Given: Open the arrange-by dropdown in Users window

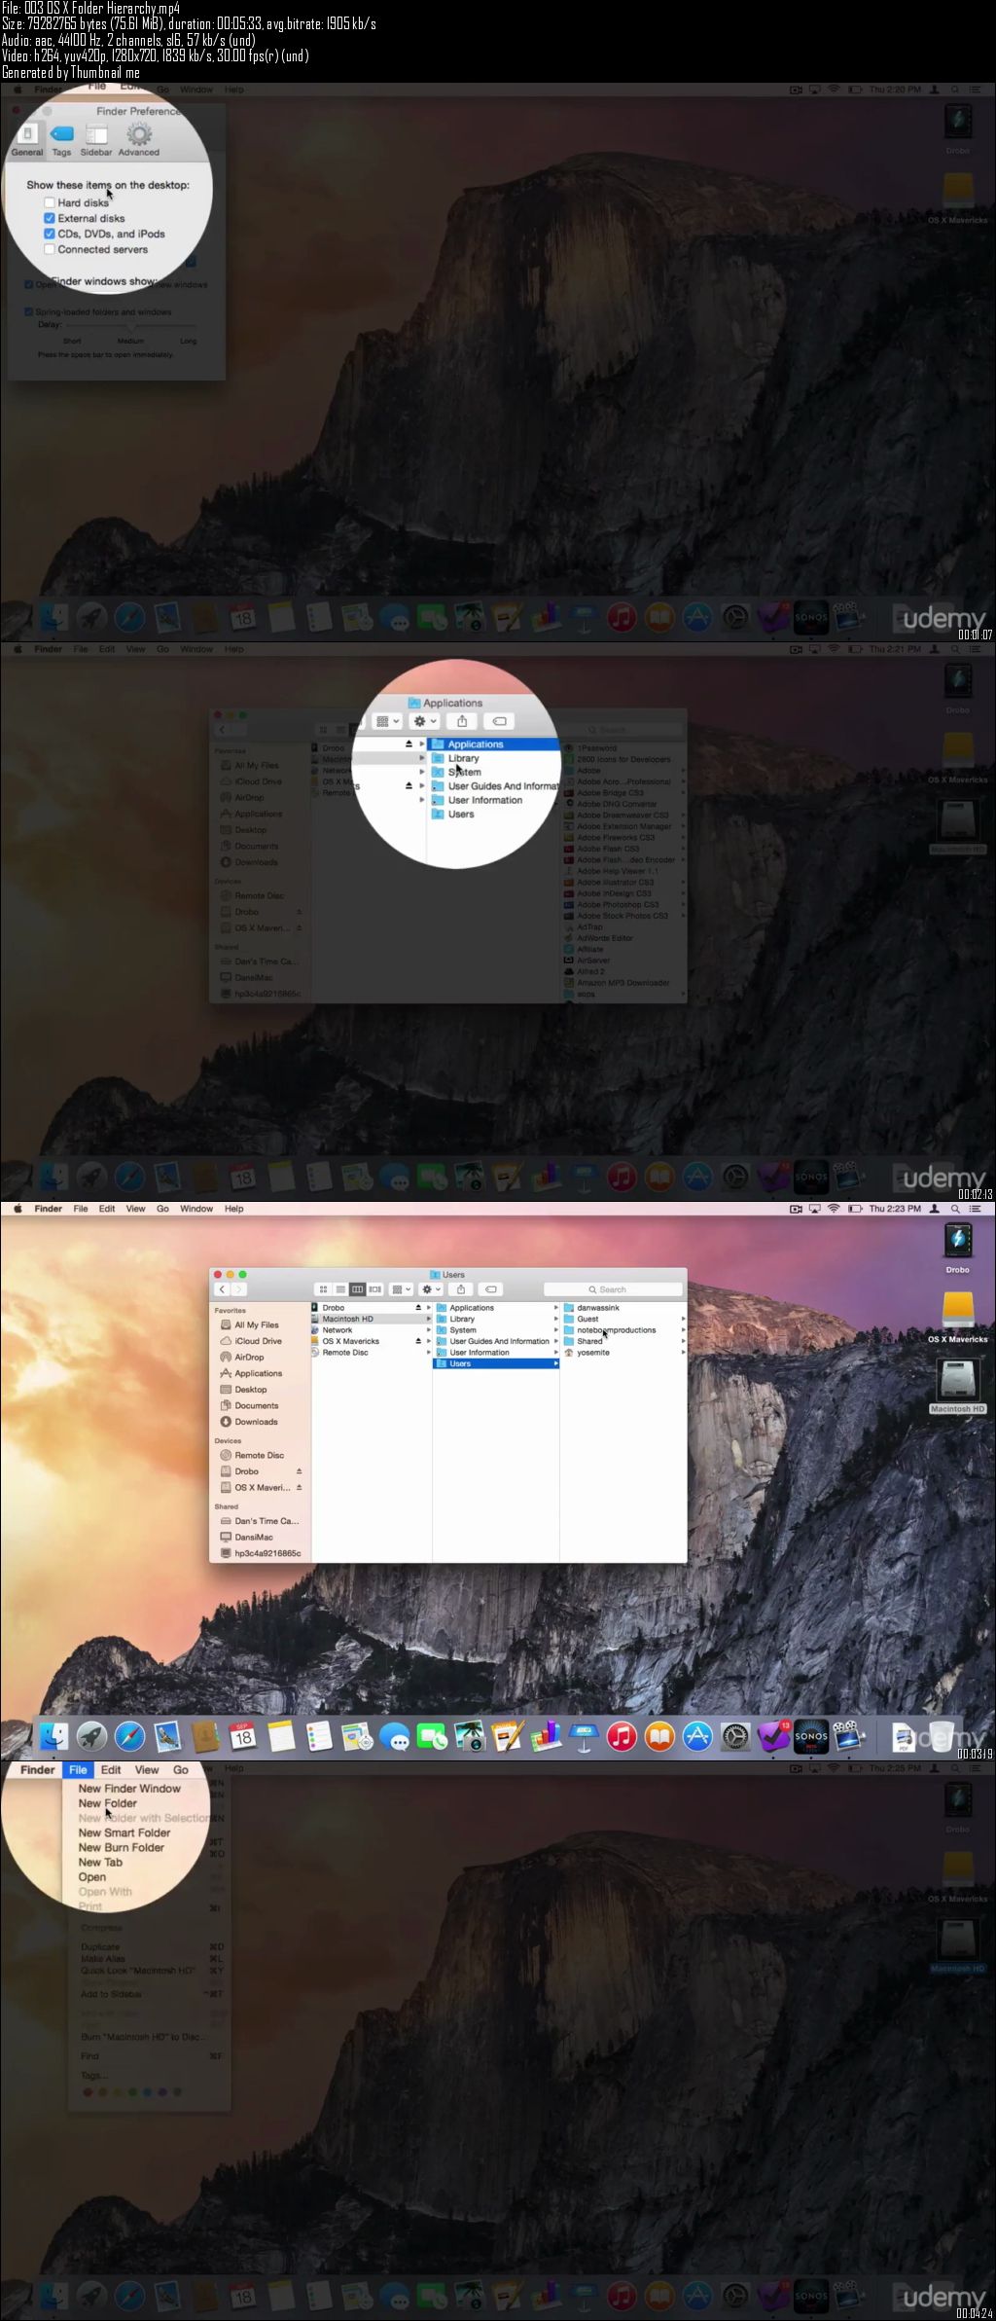Looking at the screenshot, I should click(401, 1289).
